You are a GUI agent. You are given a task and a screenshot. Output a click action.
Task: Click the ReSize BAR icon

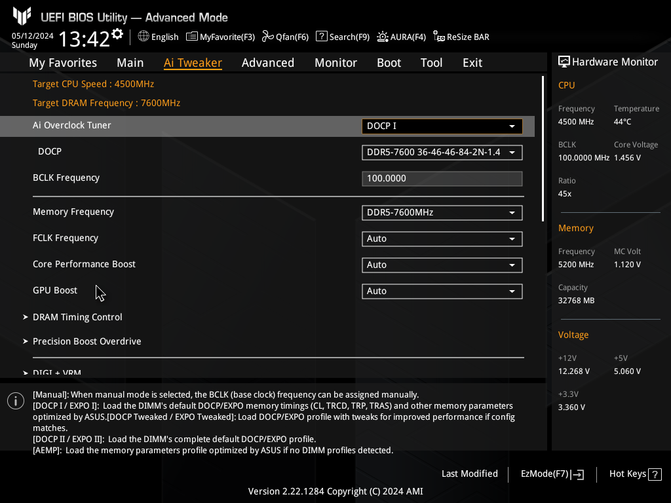[x=438, y=37]
